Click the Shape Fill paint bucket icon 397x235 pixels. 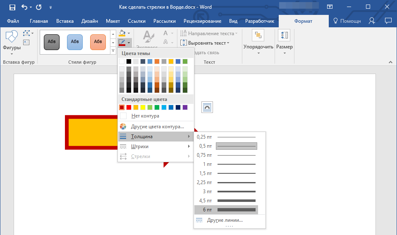click(122, 33)
